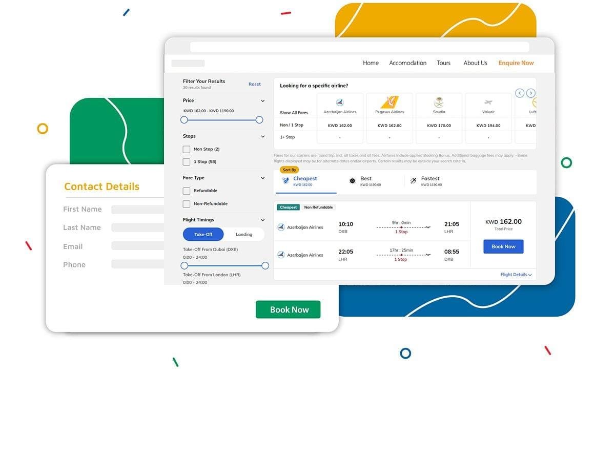Click the browser address bar

[359, 47]
